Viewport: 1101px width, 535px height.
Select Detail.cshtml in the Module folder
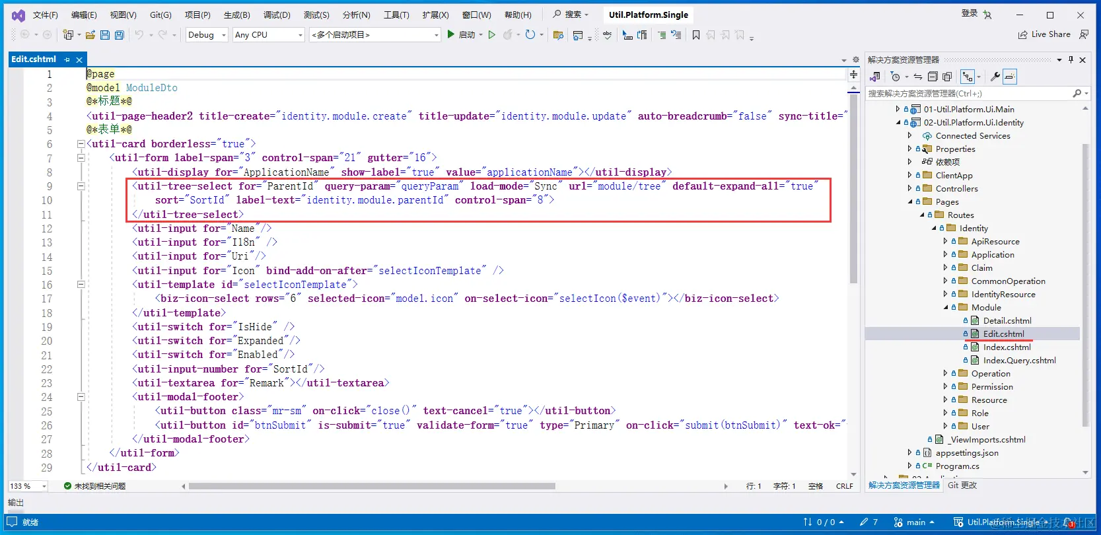(x=1007, y=320)
